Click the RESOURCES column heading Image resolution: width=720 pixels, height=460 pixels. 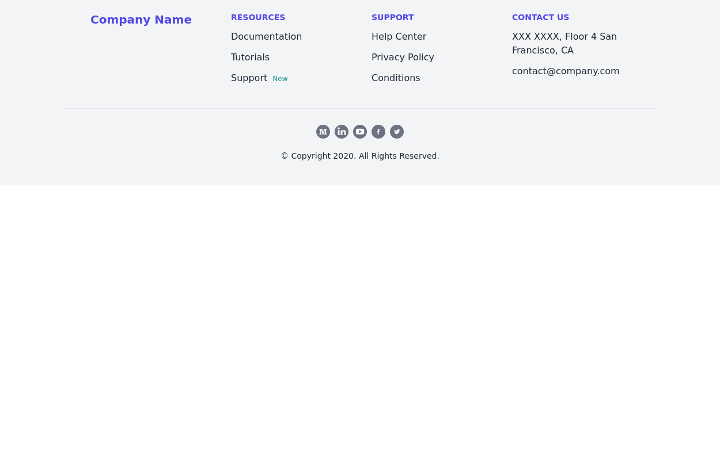258,17
